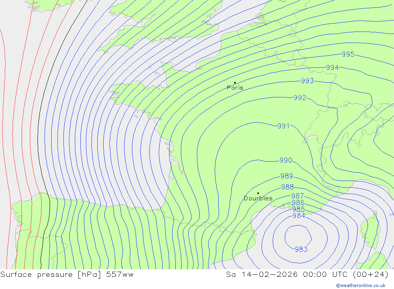
Task: Select the 985 isobar value label
Action: click(299, 209)
